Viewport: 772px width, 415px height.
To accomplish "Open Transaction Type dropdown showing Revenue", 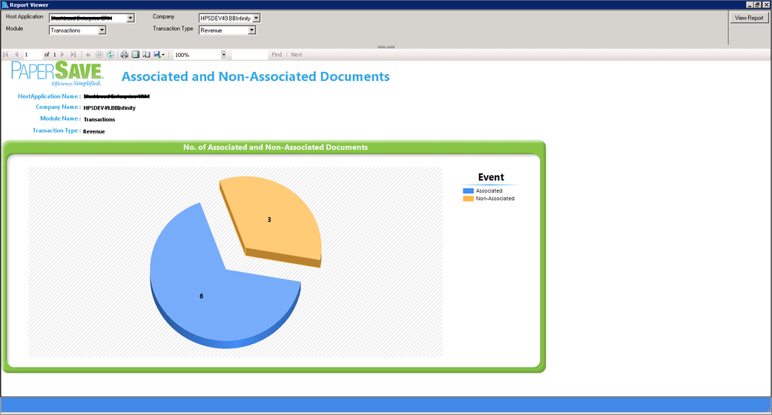I will [x=251, y=30].
